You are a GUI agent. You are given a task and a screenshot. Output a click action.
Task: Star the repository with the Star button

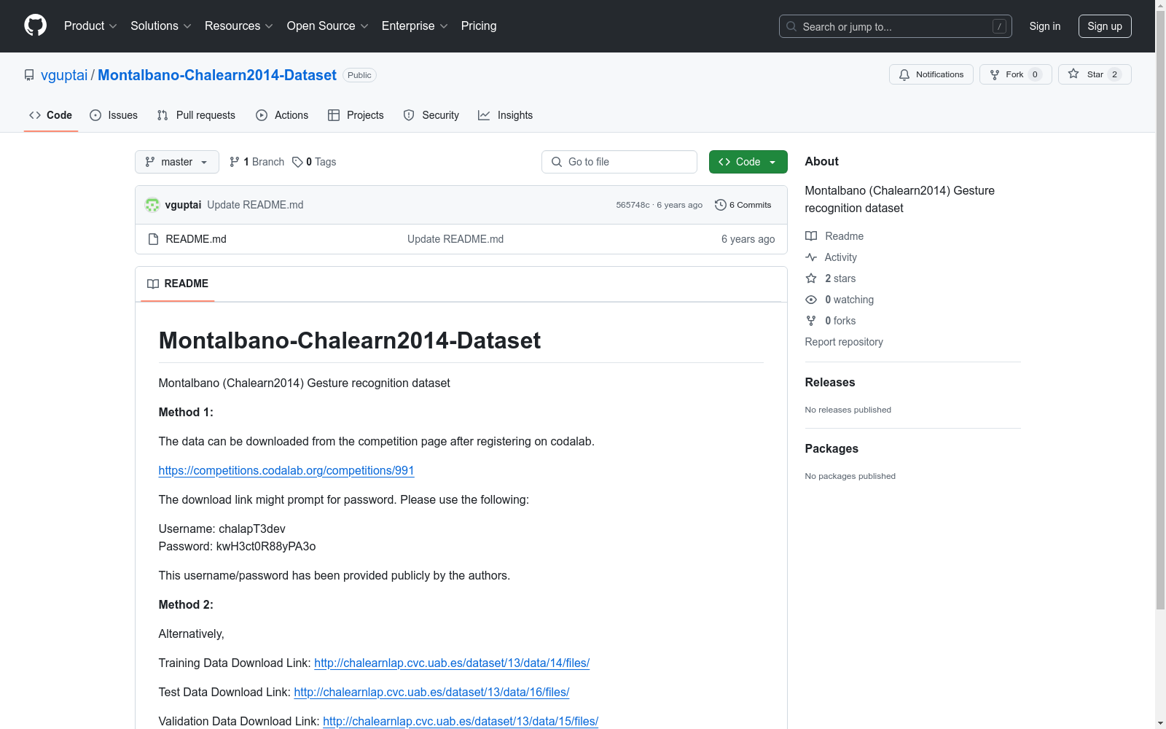[x=1095, y=74]
